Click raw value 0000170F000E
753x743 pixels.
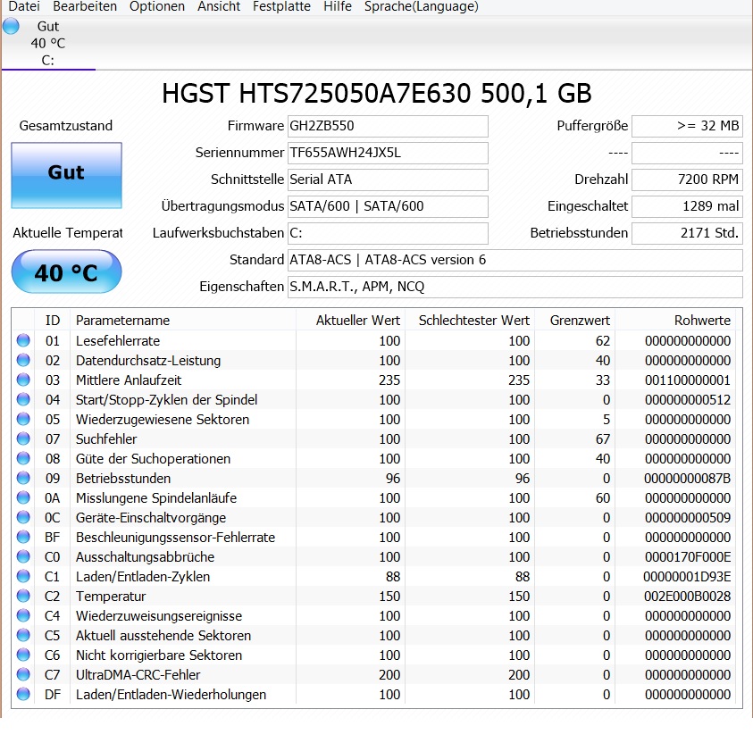(688, 556)
